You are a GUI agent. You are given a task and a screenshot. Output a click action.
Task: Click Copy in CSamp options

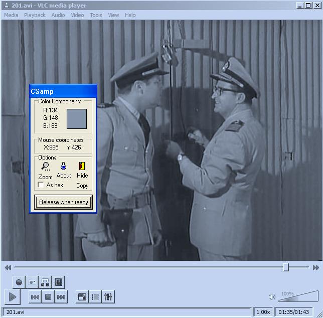point(82,186)
